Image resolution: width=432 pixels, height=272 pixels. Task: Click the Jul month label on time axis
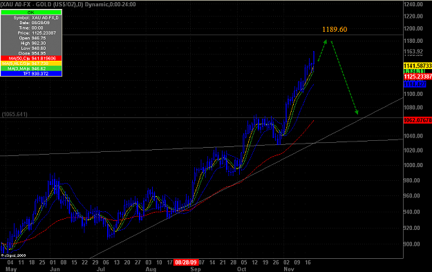tap(101, 269)
